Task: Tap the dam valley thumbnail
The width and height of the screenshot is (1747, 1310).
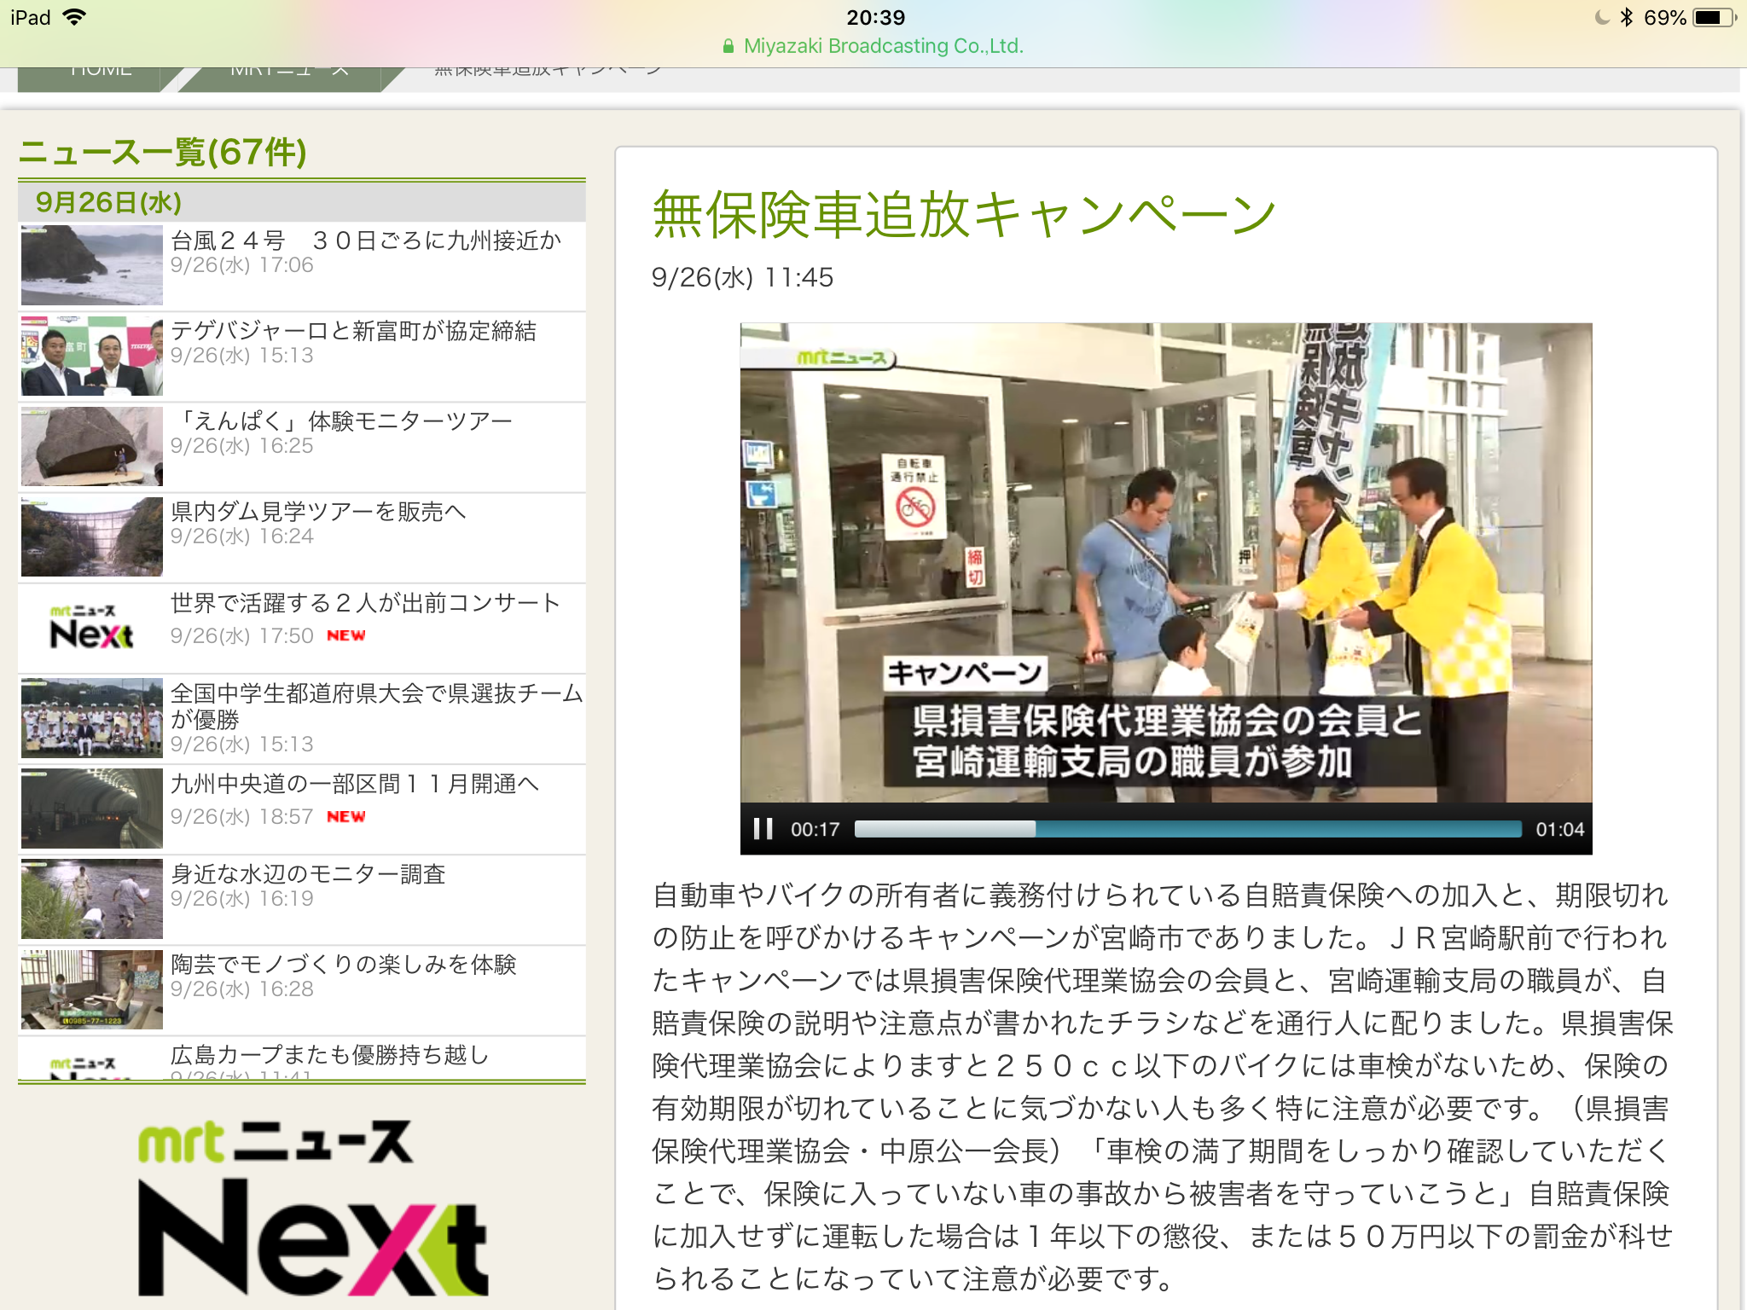Action: click(91, 536)
